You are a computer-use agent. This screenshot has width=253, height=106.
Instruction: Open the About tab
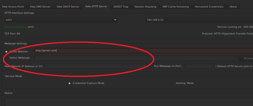(x=233, y=7)
